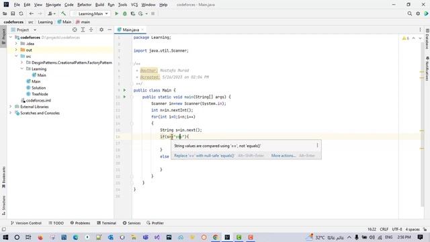Open the Refactor menu
Screen dimensions: 430x242
(84, 5)
